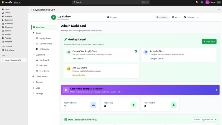This screenshot has width=222, height=125.
Task: Open the notifications bell icon
Action: pos(202,2)
